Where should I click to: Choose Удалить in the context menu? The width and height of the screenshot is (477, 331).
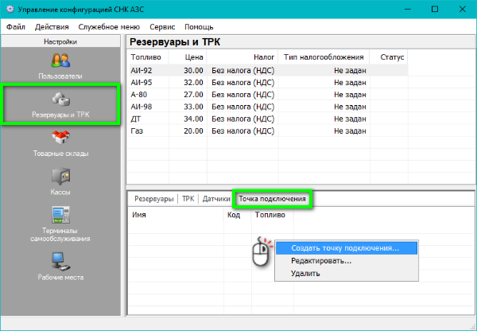[305, 273]
